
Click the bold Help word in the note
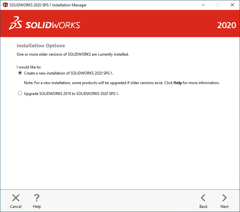177,83
